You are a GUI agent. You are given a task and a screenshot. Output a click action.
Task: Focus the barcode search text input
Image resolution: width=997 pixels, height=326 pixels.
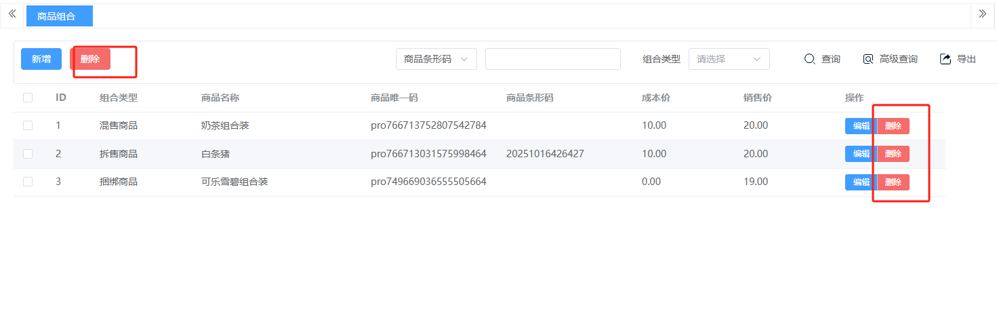click(x=552, y=59)
